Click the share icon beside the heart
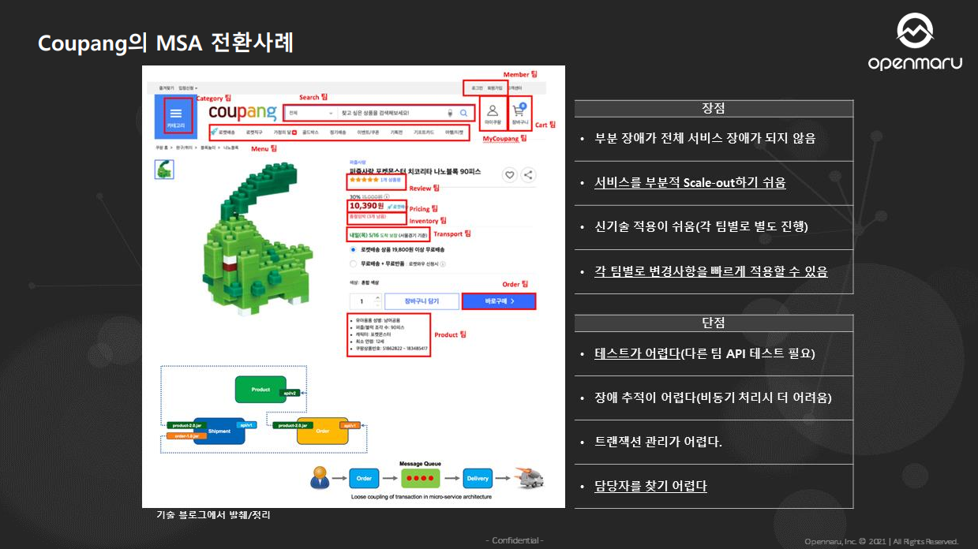The height and width of the screenshot is (549, 978). [529, 175]
